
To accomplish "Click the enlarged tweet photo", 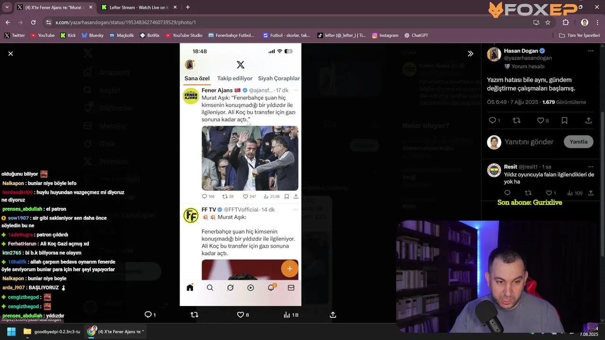I will (240, 175).
